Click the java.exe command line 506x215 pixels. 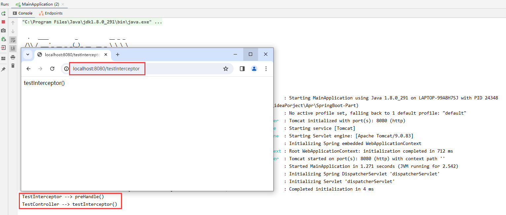92,22
